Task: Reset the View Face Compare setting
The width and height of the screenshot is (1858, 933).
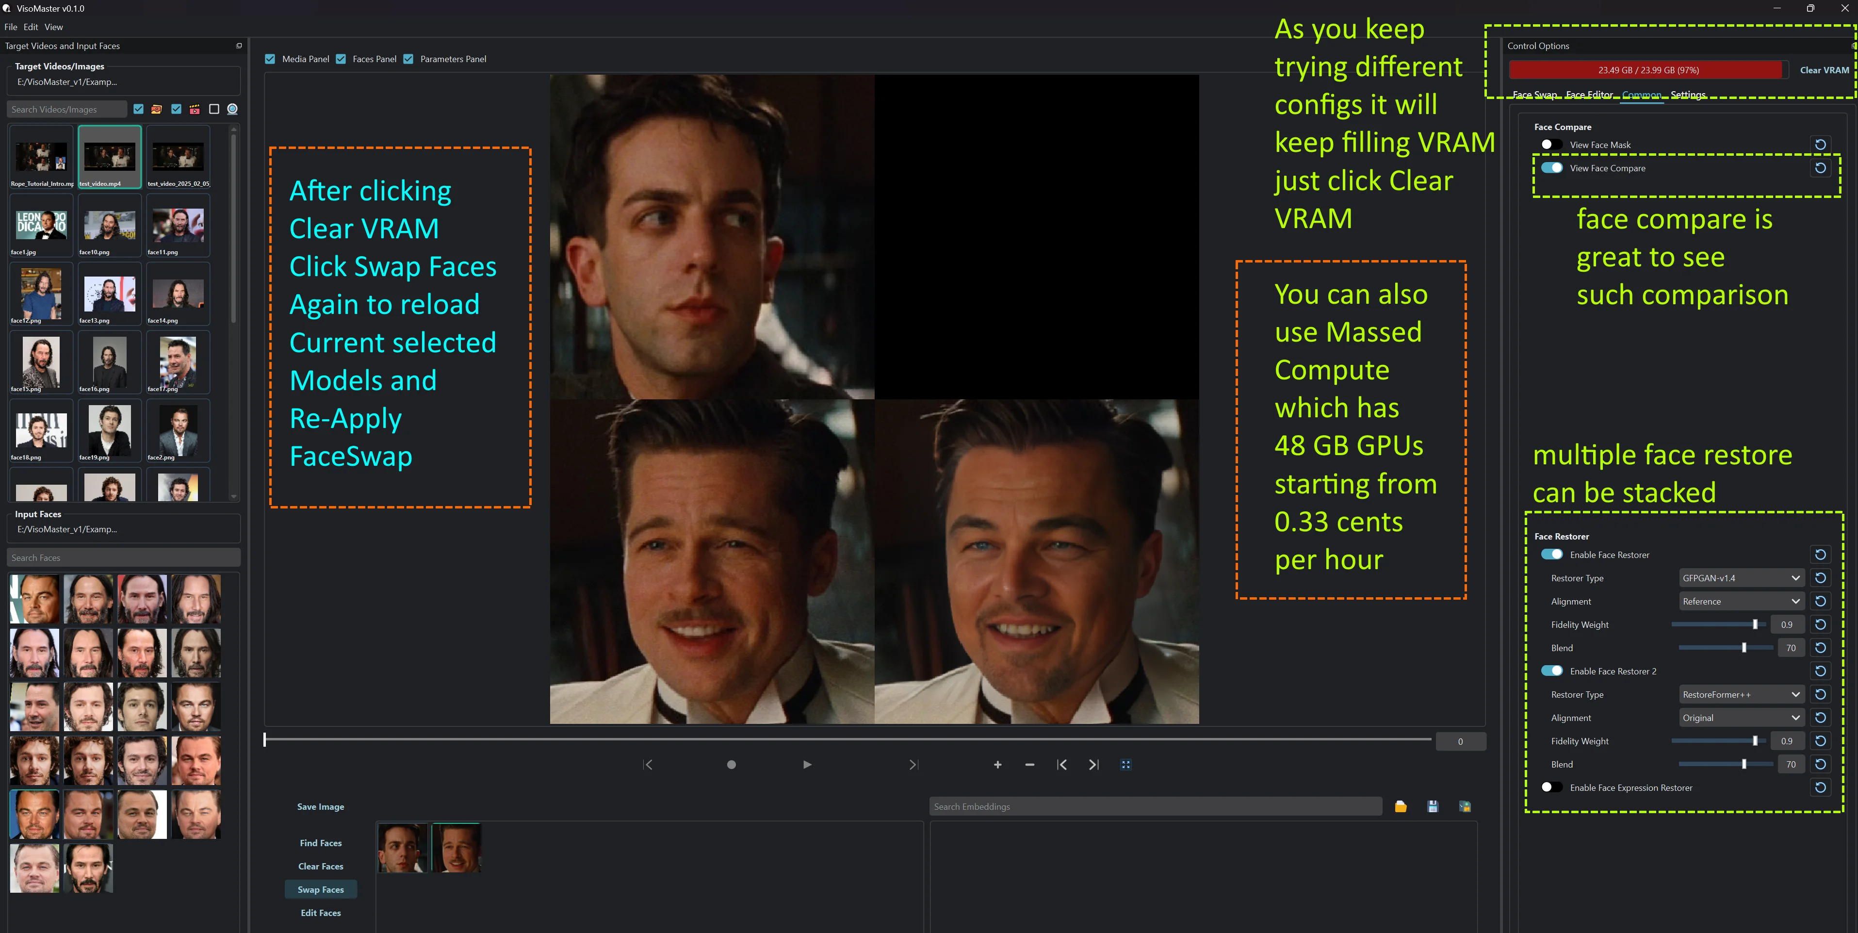Action: click(1820, 168)
